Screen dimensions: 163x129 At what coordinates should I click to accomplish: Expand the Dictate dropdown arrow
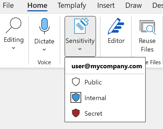(44, 49)
